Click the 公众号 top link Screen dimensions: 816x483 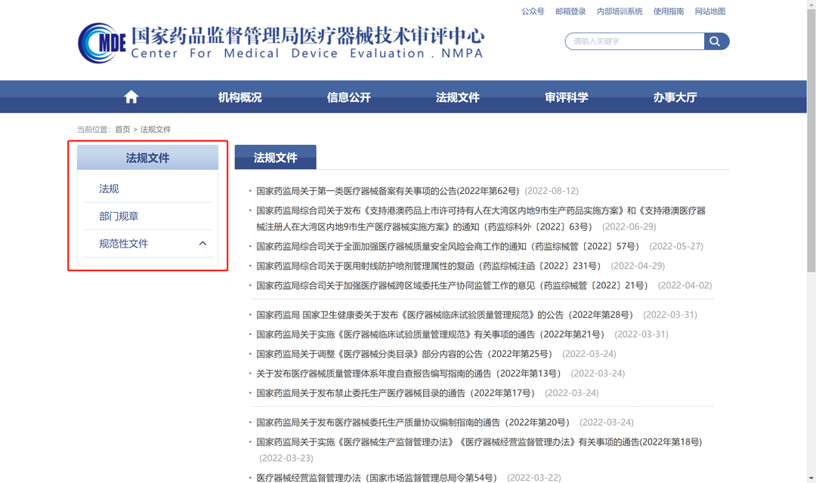[x=533, y=11]
